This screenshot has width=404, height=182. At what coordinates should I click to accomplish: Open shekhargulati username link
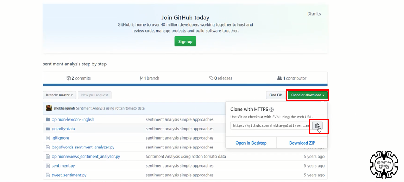(64, 108)
